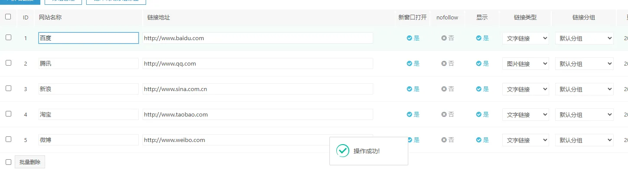The width and height of the screenshot is (628, 186).
Task: Click the 链接分组 column header
Action: tap(583, 17)
